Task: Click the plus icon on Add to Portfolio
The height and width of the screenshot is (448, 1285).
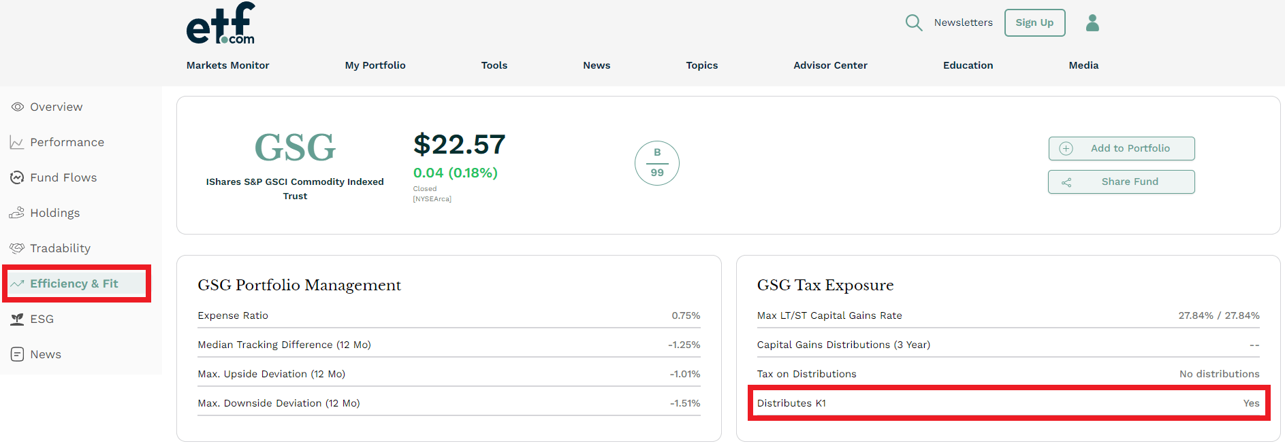Action: pos(1066,148)
